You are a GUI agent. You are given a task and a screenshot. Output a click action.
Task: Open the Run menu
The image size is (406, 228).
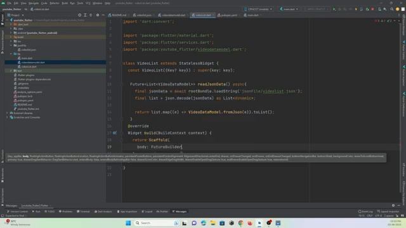pos(72,3)
